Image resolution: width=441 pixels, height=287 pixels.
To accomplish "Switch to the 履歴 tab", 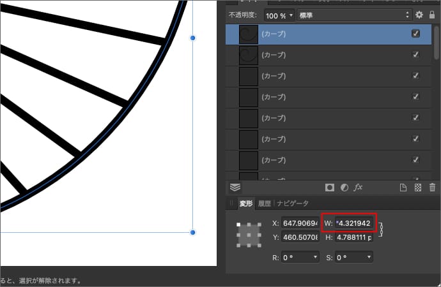I will 265,203.
